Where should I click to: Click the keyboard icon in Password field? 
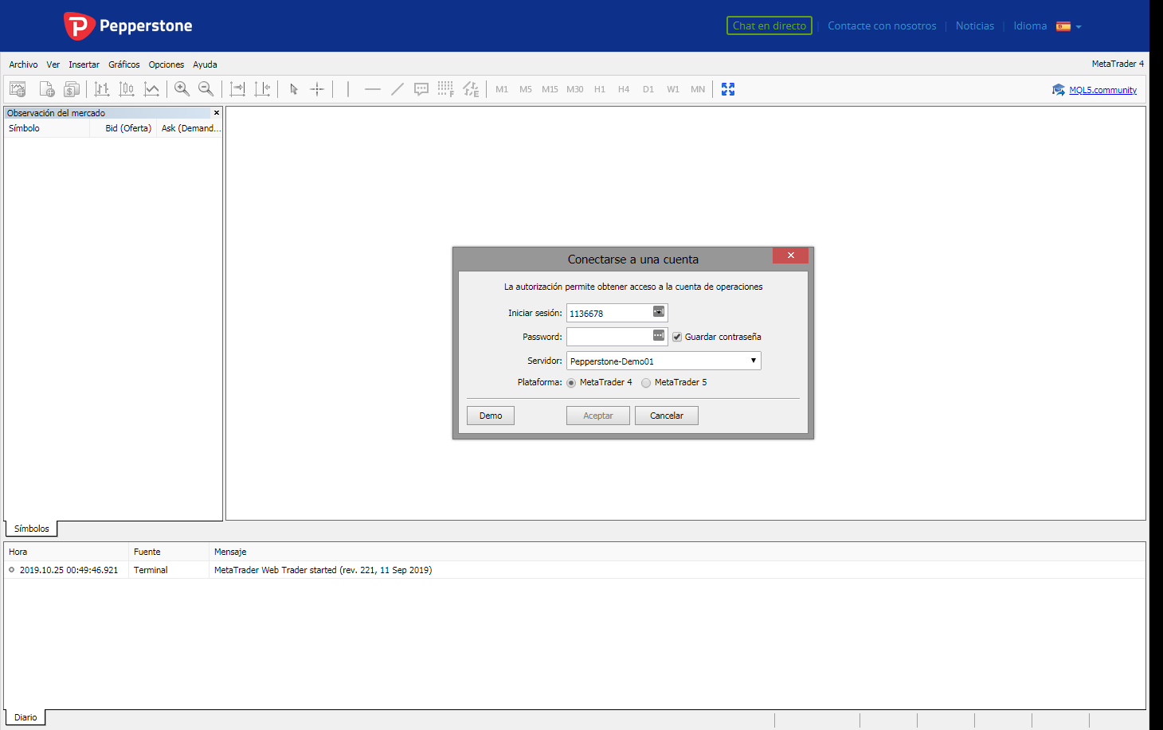point(659,335)
